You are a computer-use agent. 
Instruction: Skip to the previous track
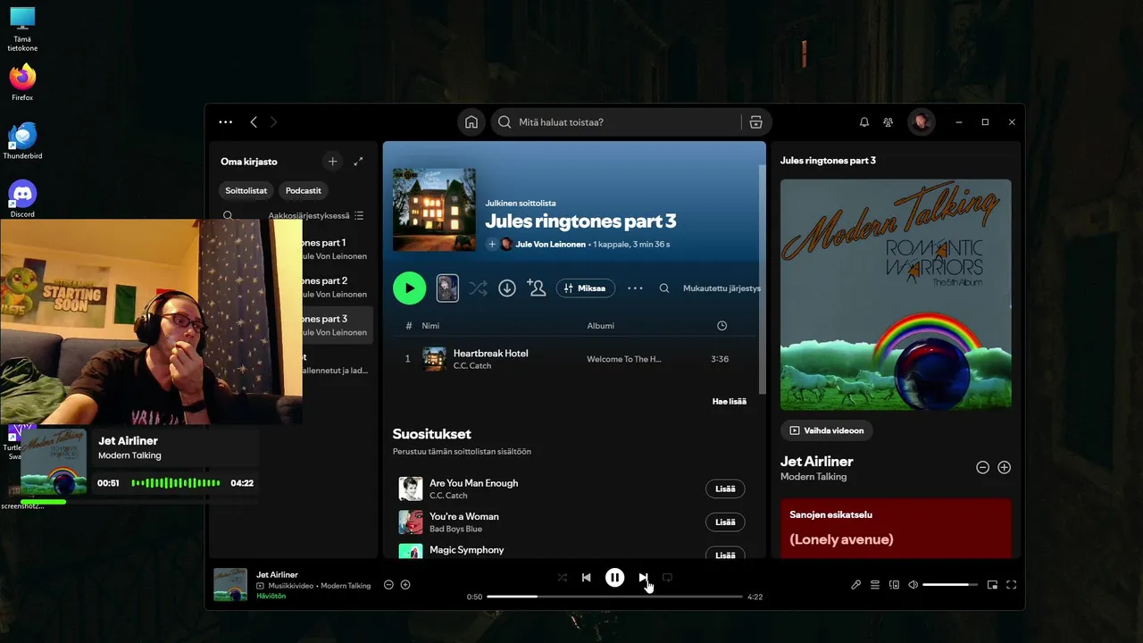pyautogui.click(x=587, y=578)
